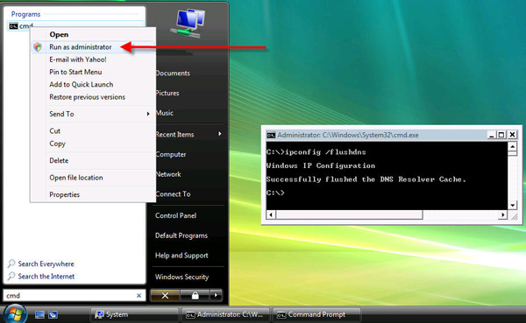Click the Programs heading in search results

point(25,14)
